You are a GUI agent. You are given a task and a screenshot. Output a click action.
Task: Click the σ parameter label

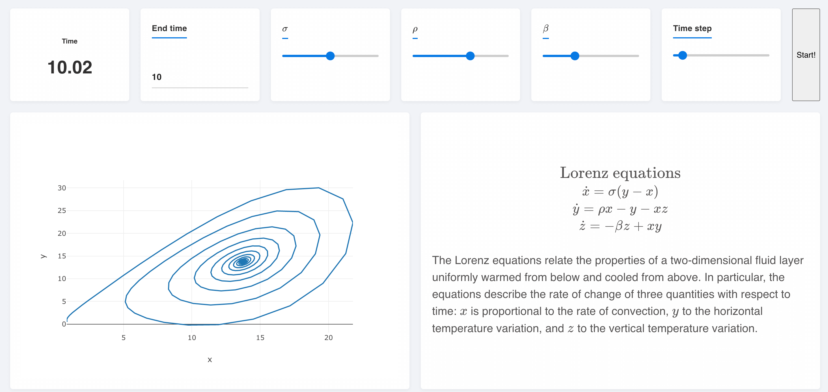285,29
